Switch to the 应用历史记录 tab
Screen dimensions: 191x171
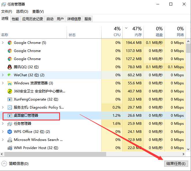[x=33, y=19]
